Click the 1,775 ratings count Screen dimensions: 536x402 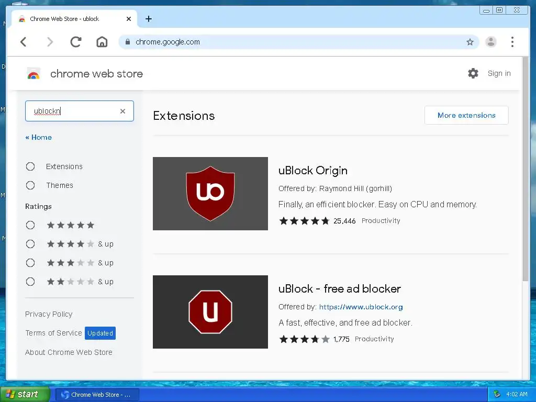point(341,339)
